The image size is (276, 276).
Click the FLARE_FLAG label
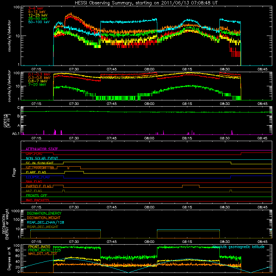[x=36, y=172]
